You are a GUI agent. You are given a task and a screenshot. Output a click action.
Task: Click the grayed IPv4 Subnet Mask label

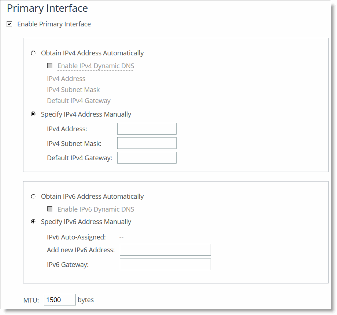pos(73,89)
